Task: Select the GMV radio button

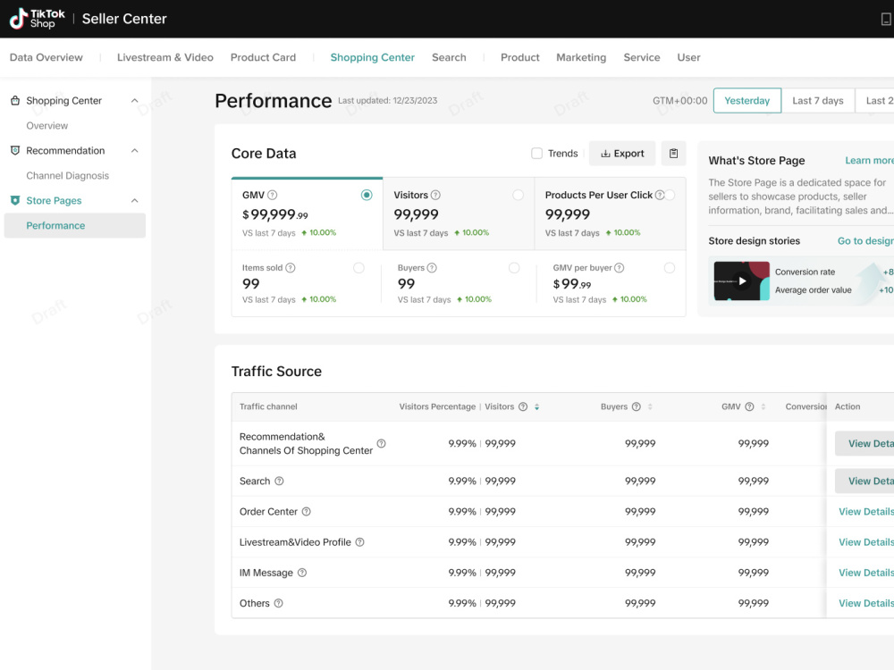Action: [367, 195]
